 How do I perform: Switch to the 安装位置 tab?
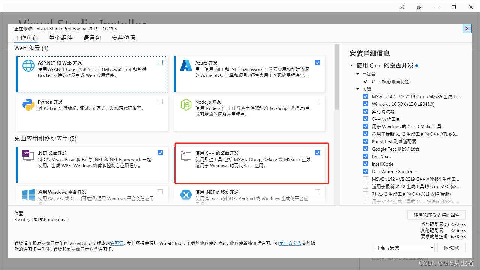pos(124,38)
